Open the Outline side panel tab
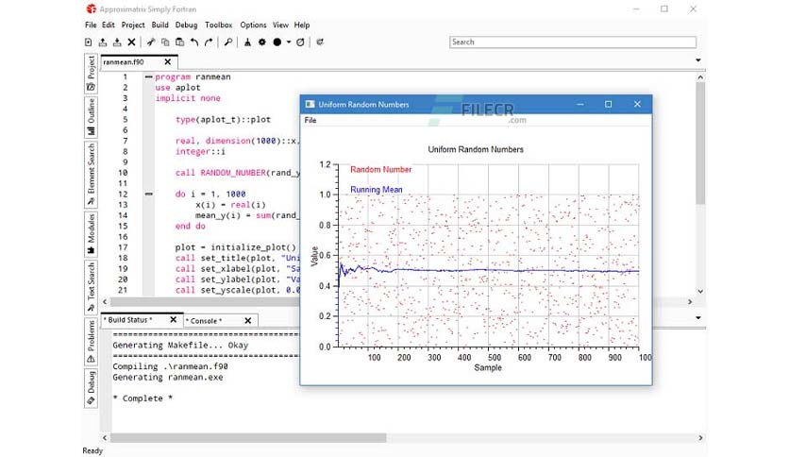 coord(92,117)
